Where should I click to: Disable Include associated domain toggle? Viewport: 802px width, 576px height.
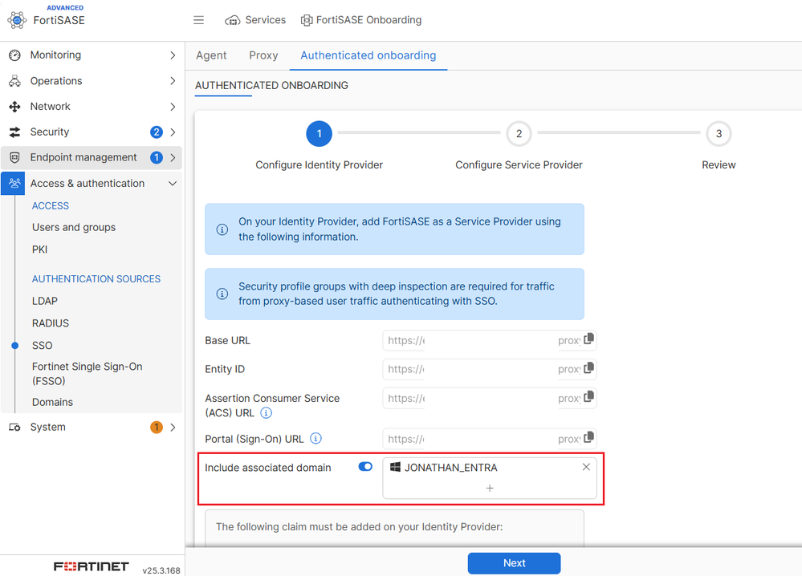pos(365,467)
